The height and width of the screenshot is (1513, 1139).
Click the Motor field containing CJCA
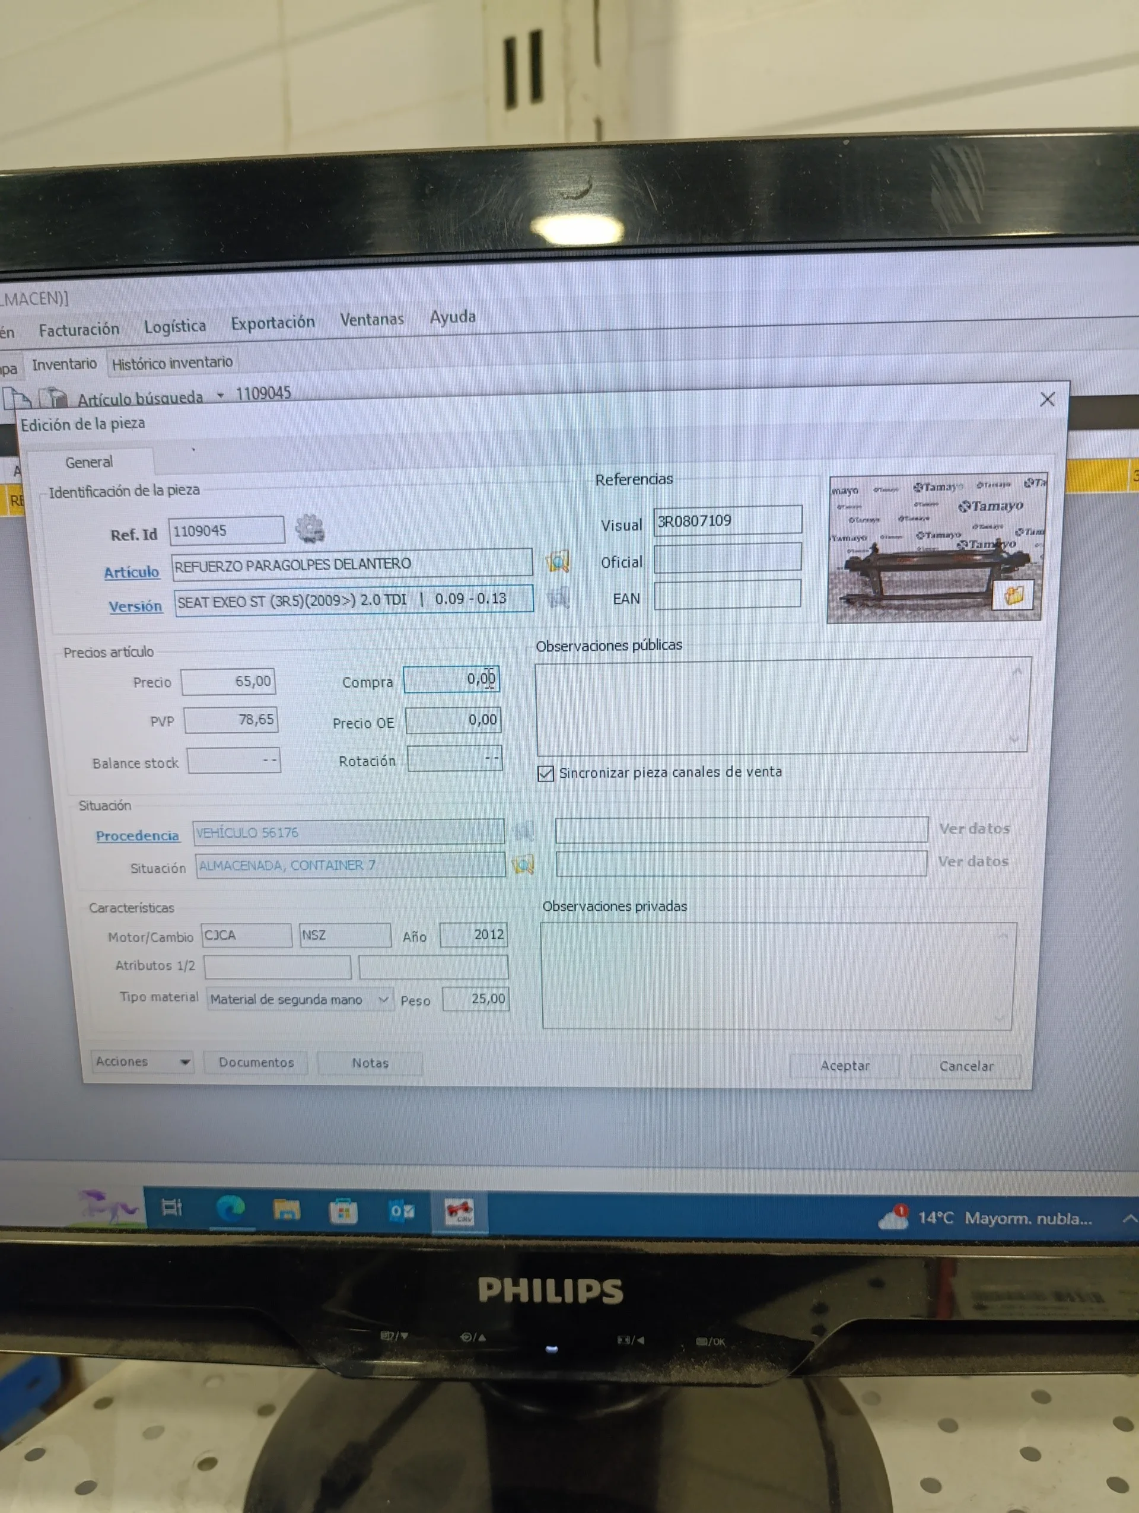(x=246, y=935)
